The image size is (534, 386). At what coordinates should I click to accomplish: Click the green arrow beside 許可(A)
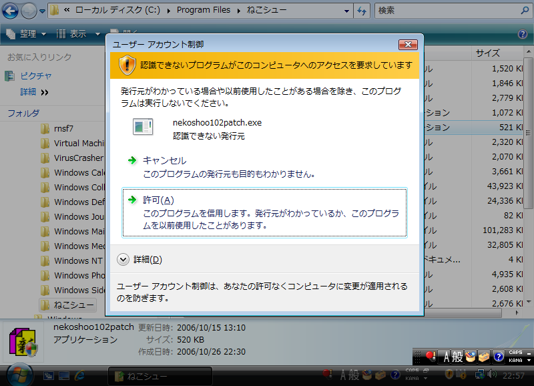pos(131,200)
